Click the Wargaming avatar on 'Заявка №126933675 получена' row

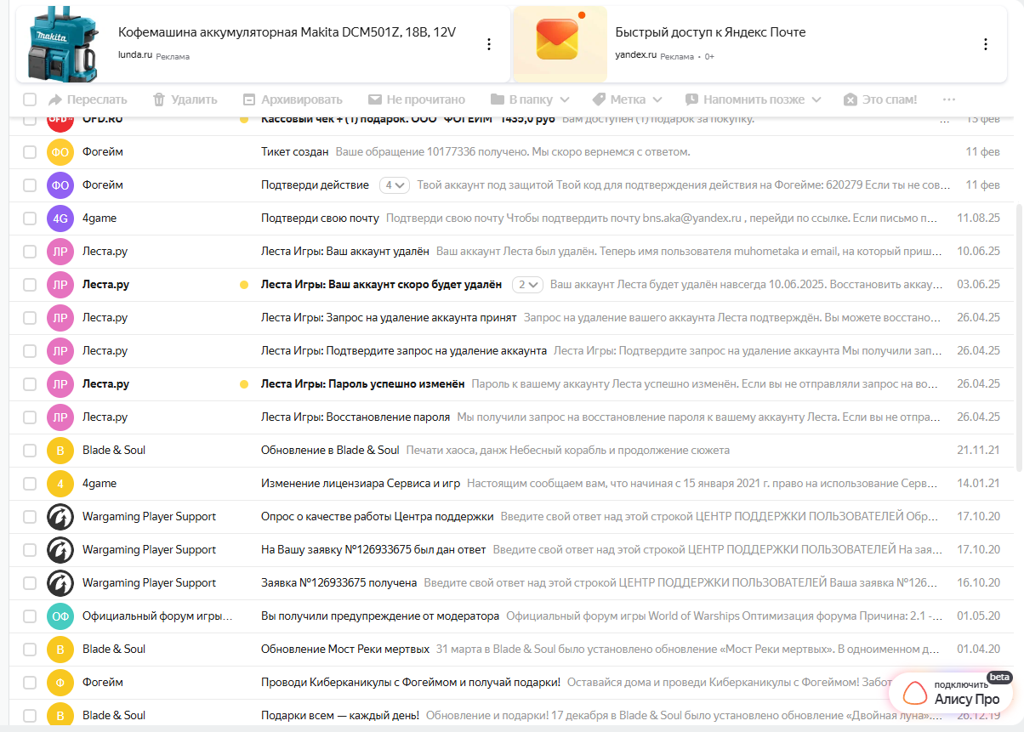click(60, 583)
